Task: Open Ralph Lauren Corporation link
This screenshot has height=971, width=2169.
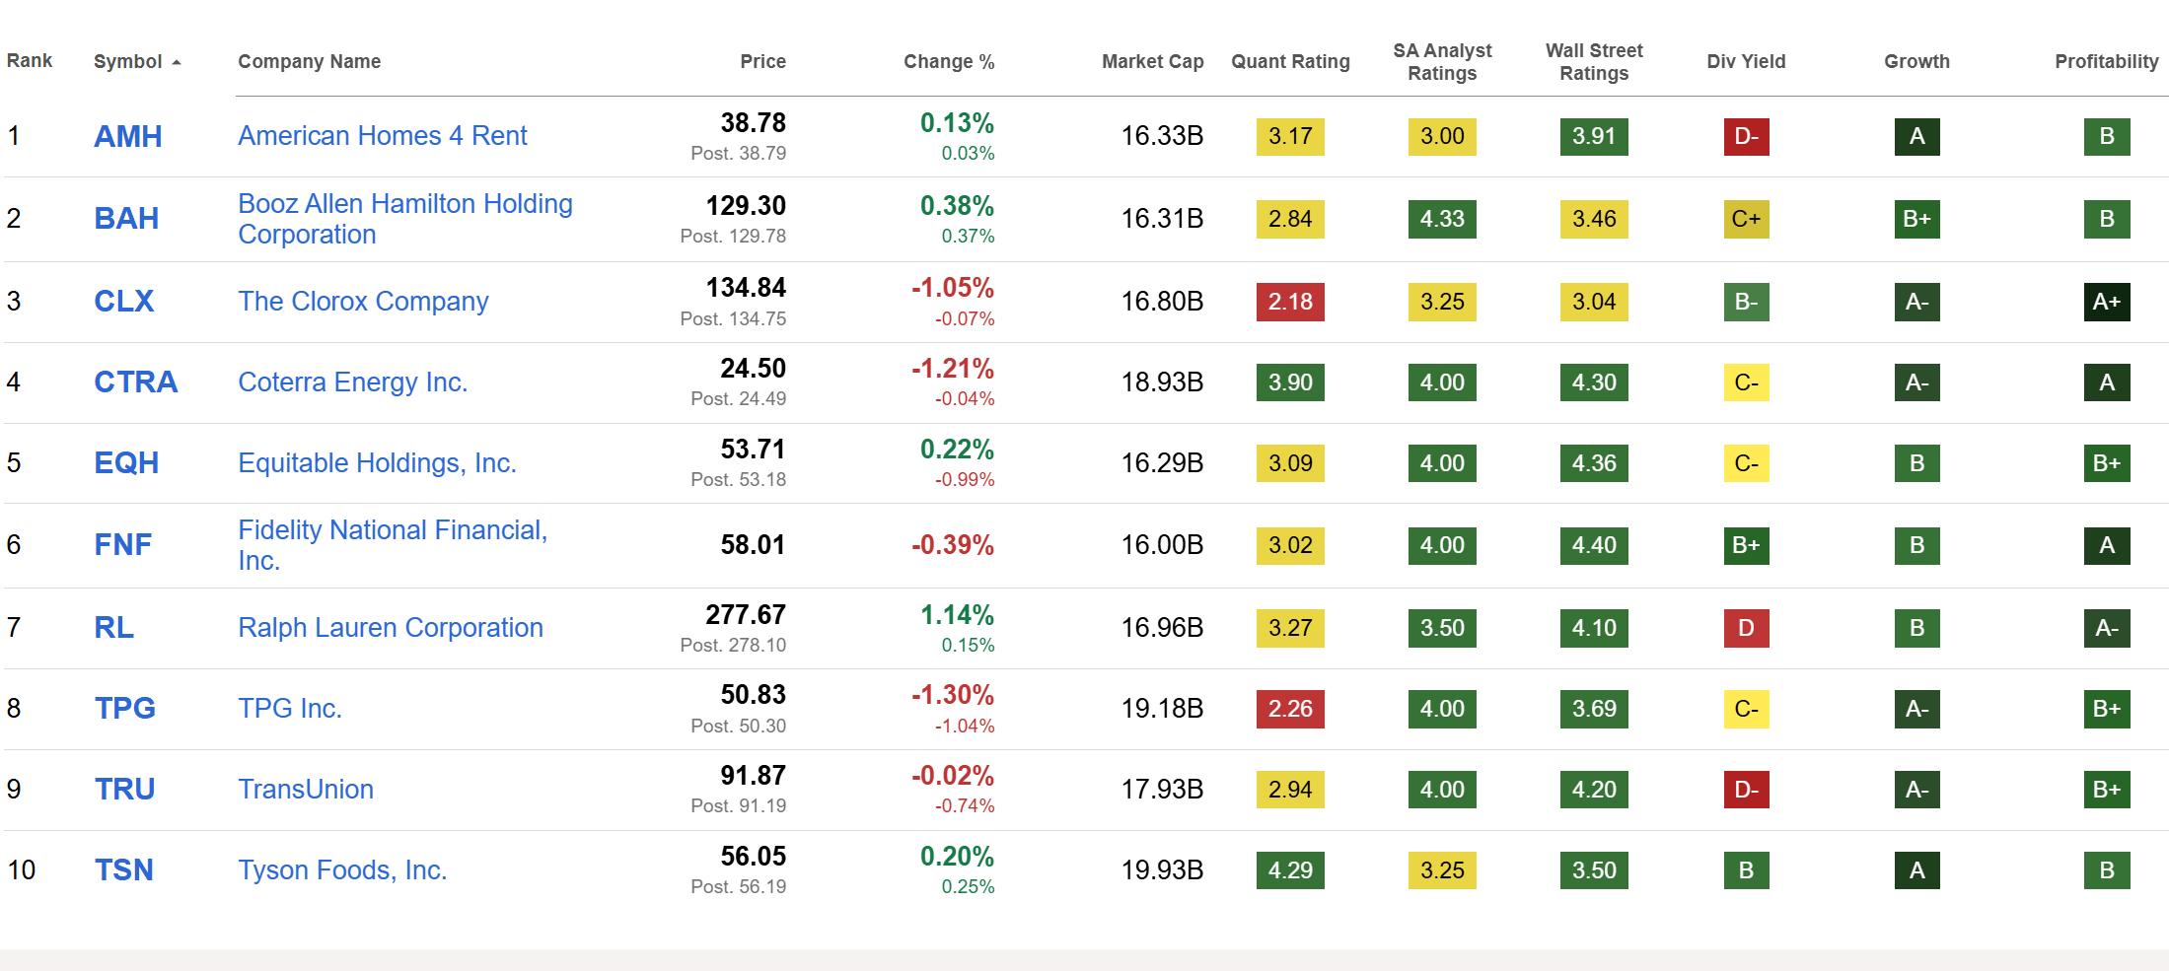Action: tap(391, 627)
